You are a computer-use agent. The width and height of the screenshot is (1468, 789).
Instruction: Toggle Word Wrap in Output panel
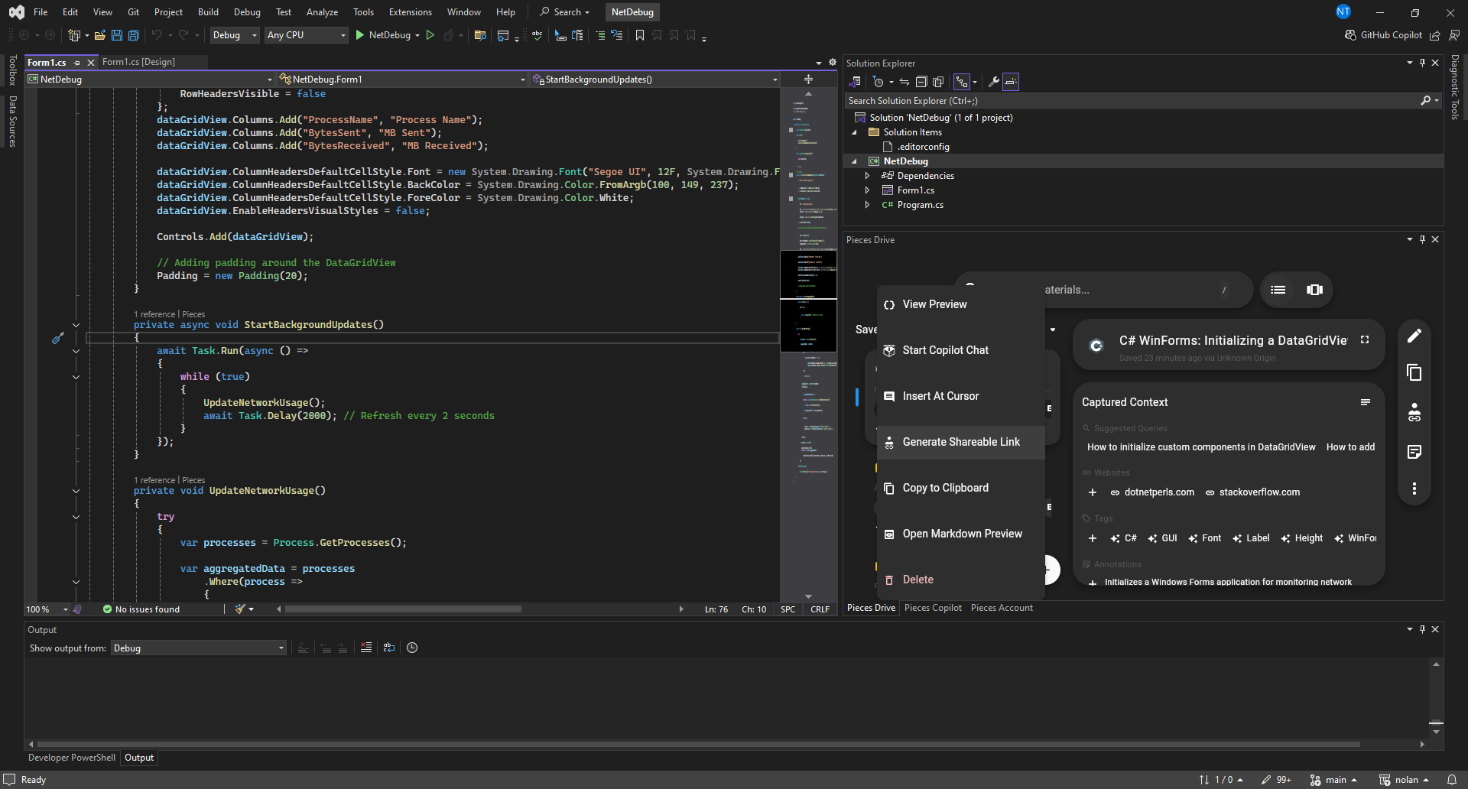[x=389, y=648]
